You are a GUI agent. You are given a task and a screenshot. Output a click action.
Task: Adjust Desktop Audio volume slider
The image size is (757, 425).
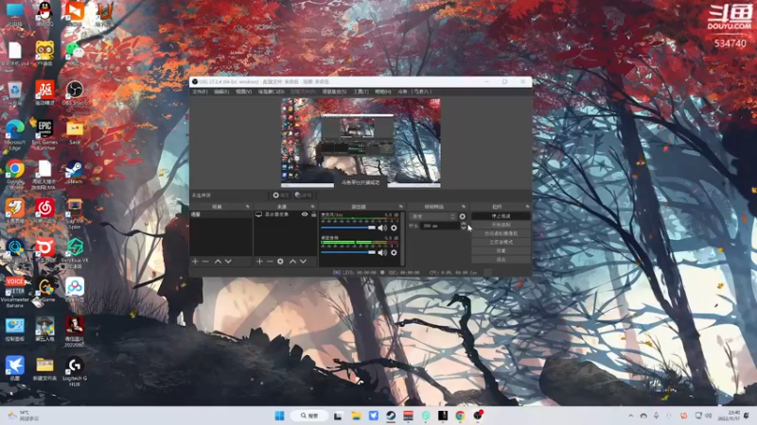coord(348,252)
